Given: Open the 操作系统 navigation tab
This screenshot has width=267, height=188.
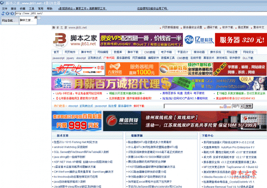Looking at the screenshot, I should 215,52.
